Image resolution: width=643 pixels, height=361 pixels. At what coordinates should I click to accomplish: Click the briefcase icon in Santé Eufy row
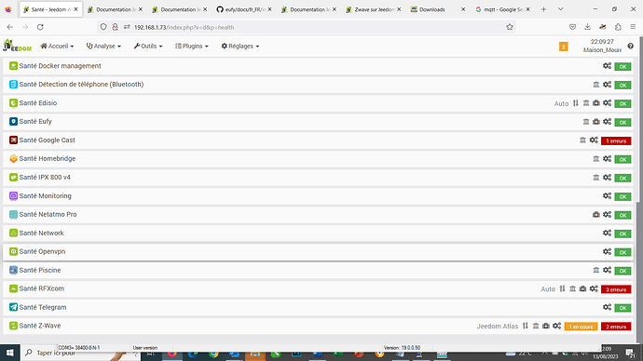tap(596, 122)
